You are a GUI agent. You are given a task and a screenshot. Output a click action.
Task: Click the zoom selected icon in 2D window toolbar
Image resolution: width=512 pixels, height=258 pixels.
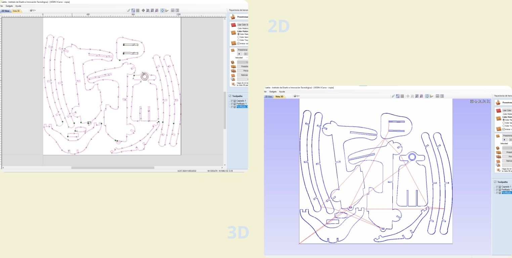[x=157, y=10]
